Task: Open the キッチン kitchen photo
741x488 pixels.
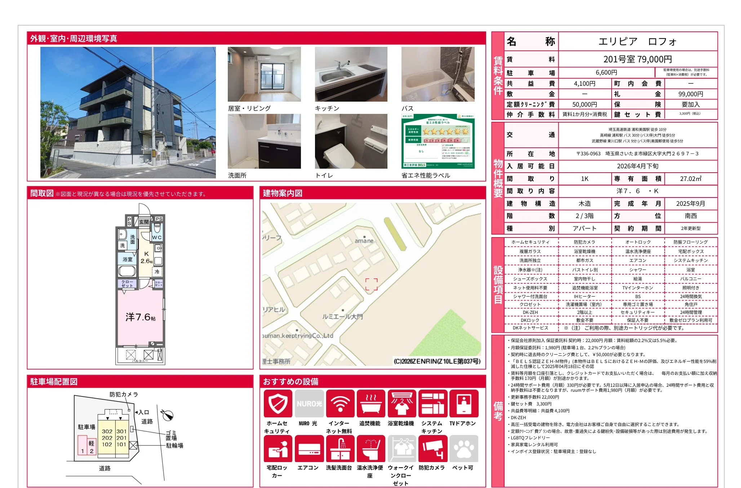Action: point(351,74)
